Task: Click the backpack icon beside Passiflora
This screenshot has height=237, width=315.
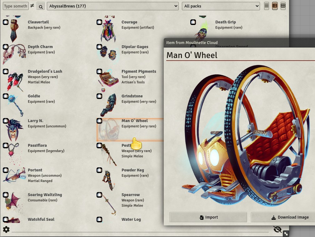Action: point(6,146)
